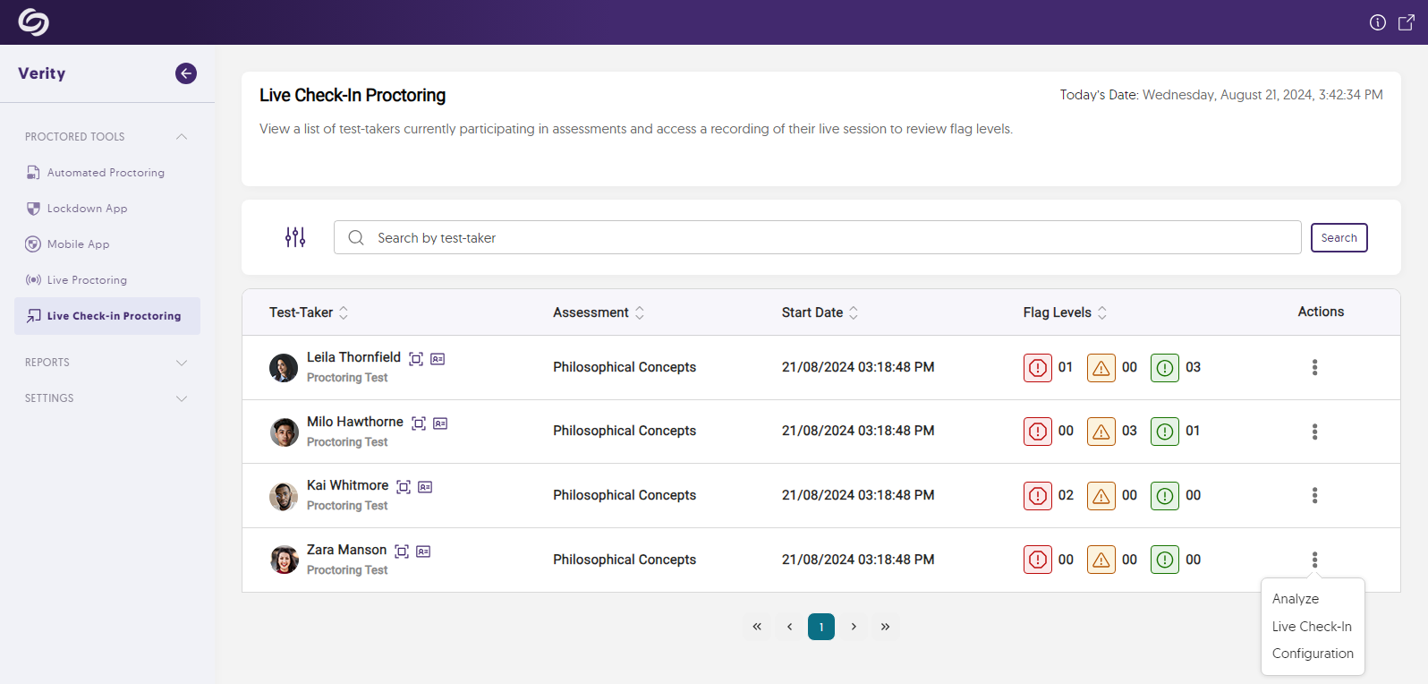Collapse sidebar with the back arrow button
Image resolution: width=1428 pixels, height=684 pixels.
[x=186, y=73]
